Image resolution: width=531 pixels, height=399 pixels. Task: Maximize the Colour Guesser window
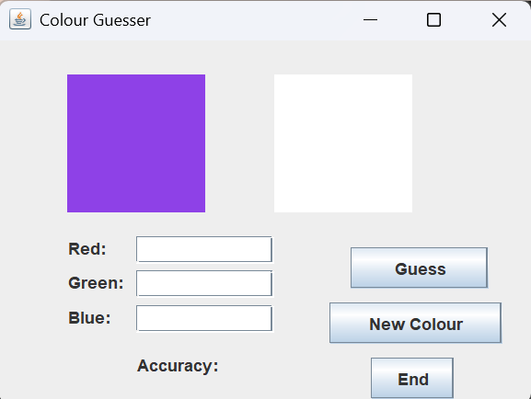433,19
